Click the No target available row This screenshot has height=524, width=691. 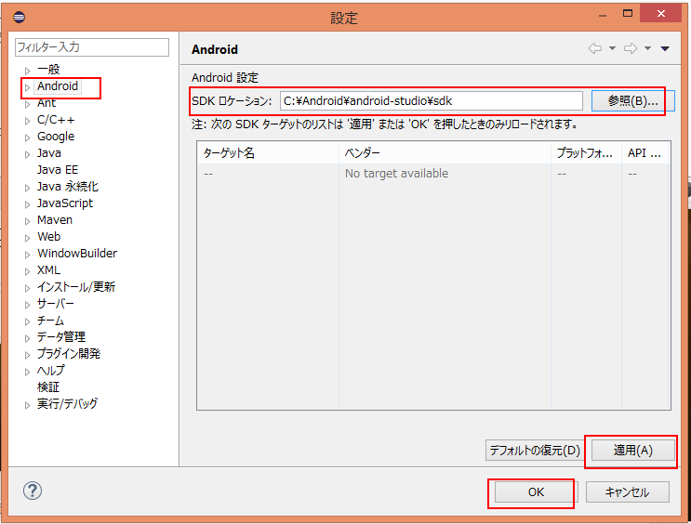[x=433, y=174]
